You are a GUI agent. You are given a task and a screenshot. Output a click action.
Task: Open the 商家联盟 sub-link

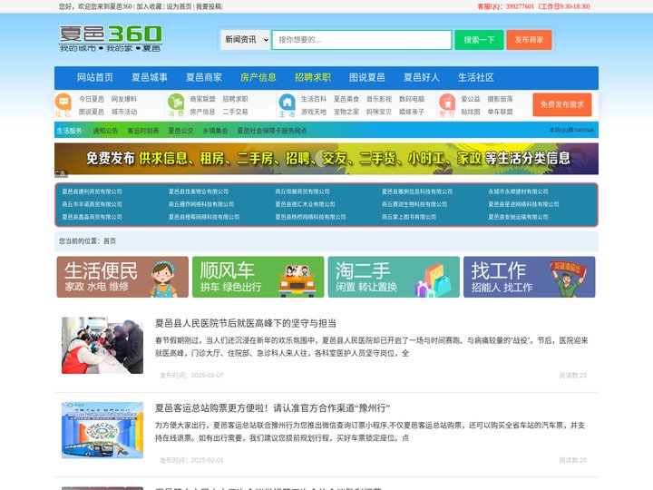(203, 99)
